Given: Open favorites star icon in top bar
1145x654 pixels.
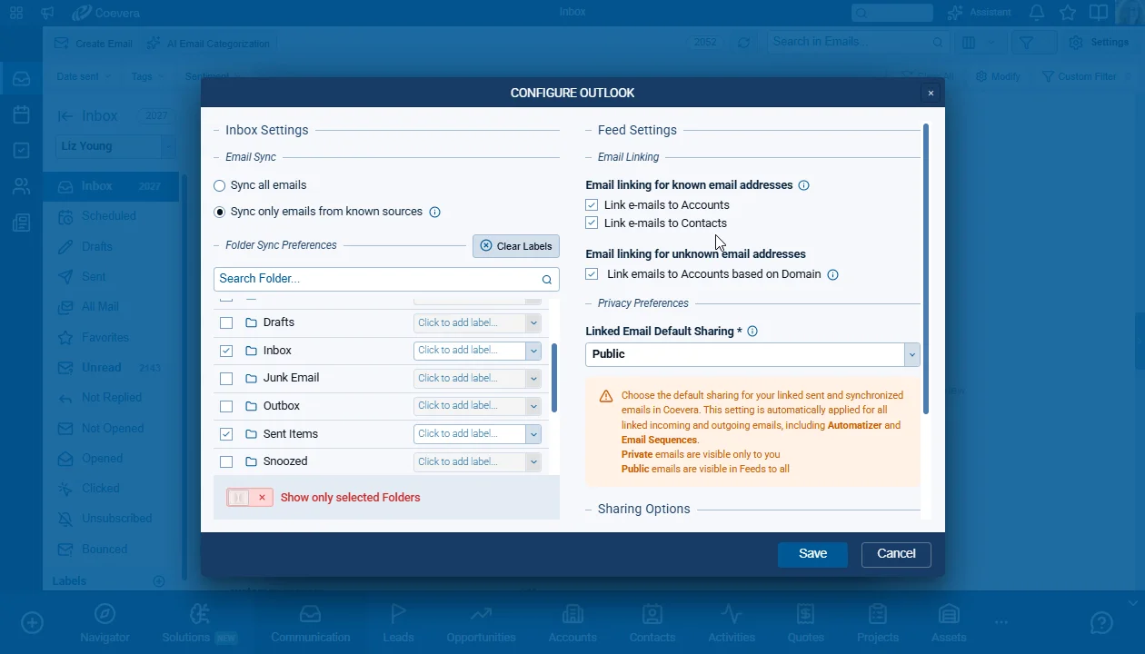Looking at the screenshot, I should 1068,13.
